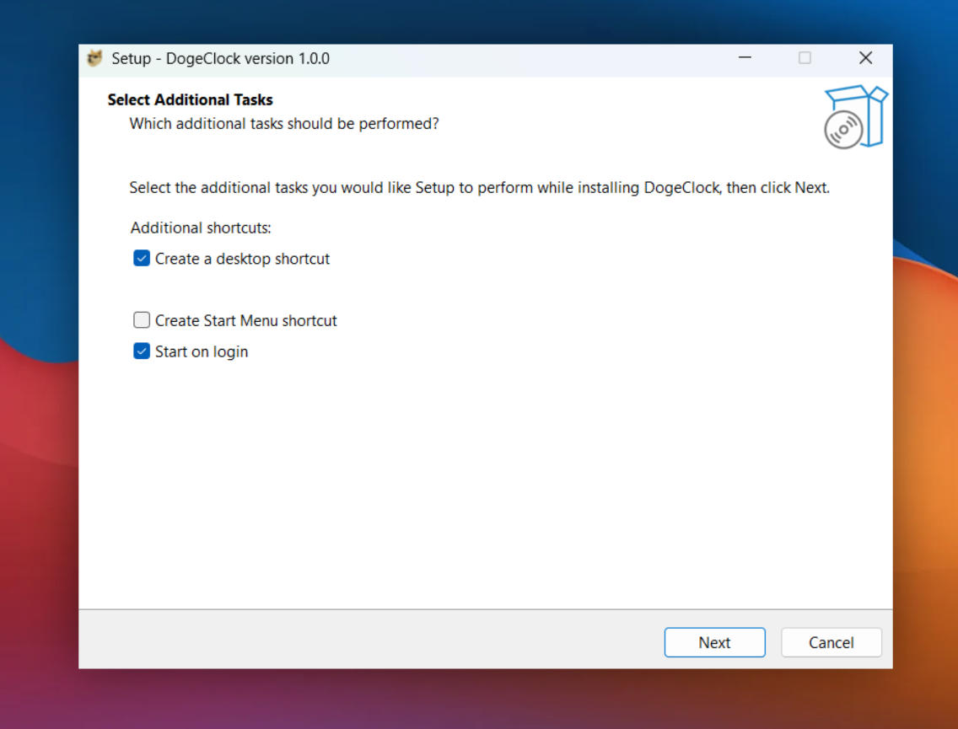Click the "Create a desktop shortcut" label text
The image size is (958, 729).
click(242, 259)
